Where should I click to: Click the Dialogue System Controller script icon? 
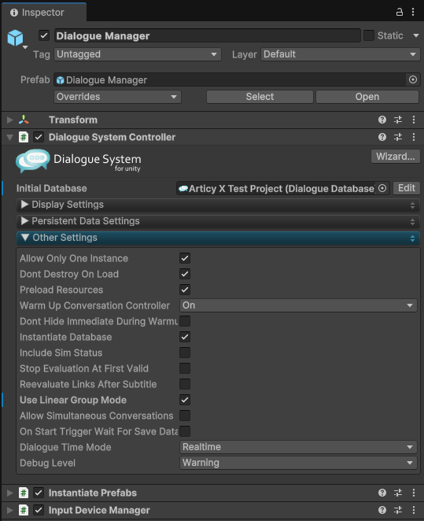coord(24,137)
